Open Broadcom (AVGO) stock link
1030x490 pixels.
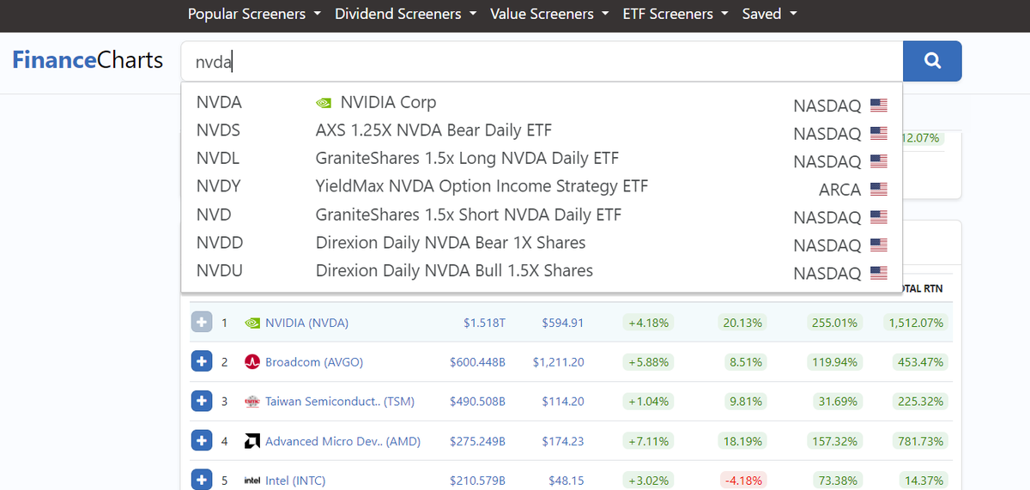[314, 362]
